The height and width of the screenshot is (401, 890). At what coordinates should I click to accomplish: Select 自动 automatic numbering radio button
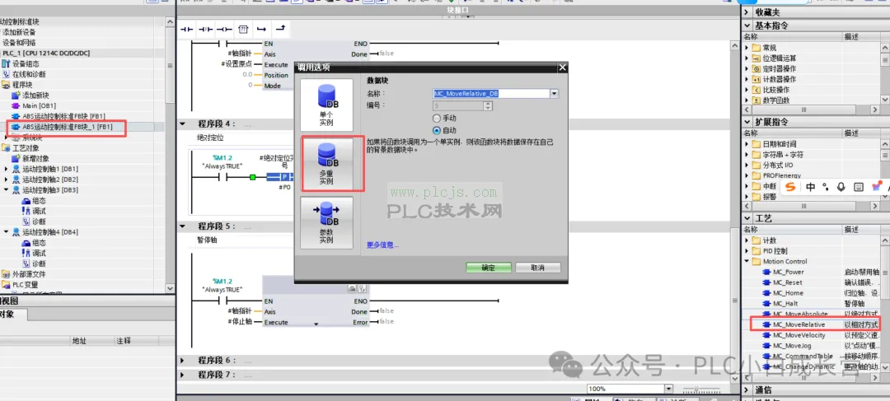click(x=437, y=130)
